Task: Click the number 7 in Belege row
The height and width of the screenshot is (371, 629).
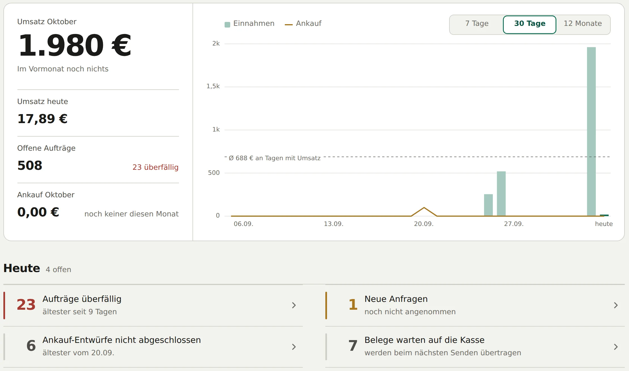Action: tap(353, 346)
